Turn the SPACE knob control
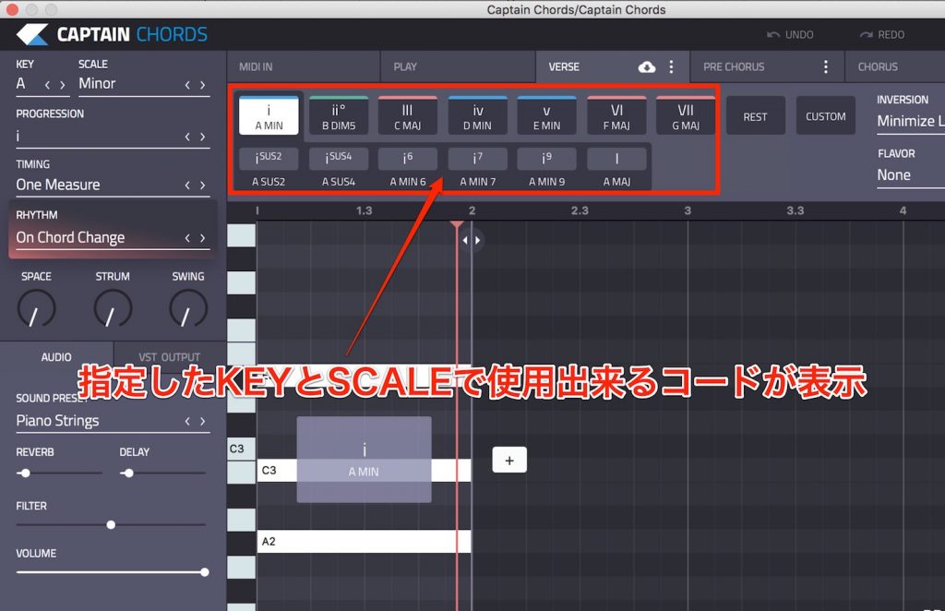 (37, 308)
